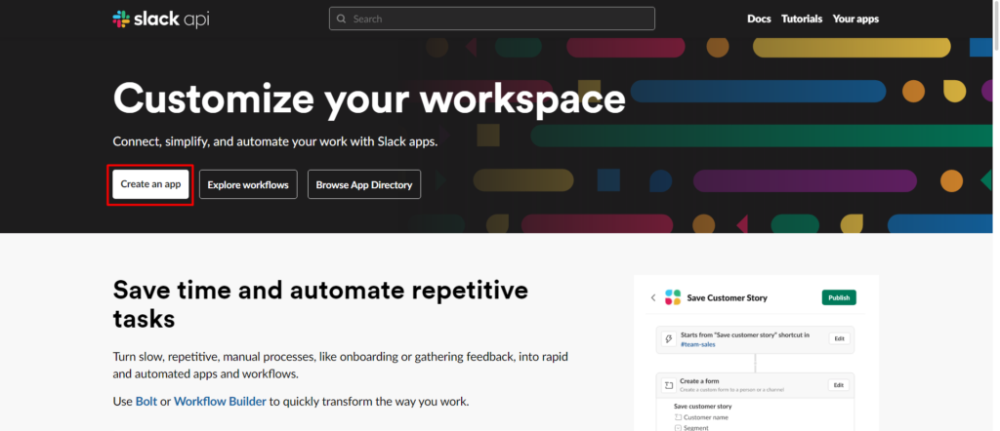1000x431 pixels.
Task: Click the Create an app button
Action: pyautogui.click(x=150, y=184)
